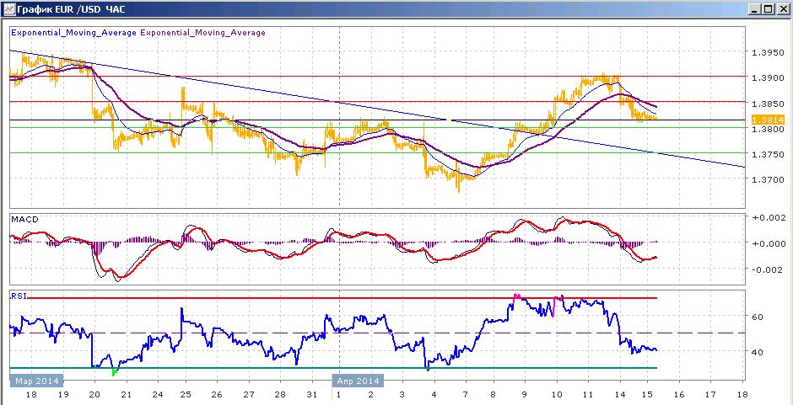This screenshot has width=793, height=405.
Task: Select date 24 on the time axis
Action: [158, 395]
